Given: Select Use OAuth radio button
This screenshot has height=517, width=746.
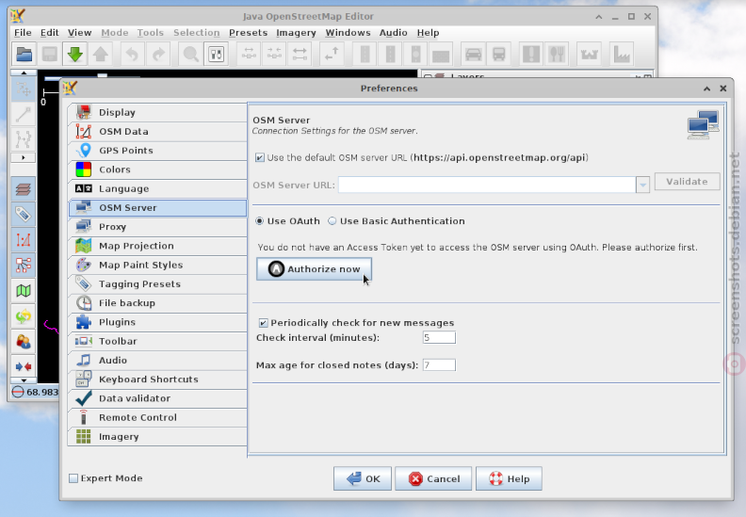Looking at the screenshot, I should click(259, 221).
